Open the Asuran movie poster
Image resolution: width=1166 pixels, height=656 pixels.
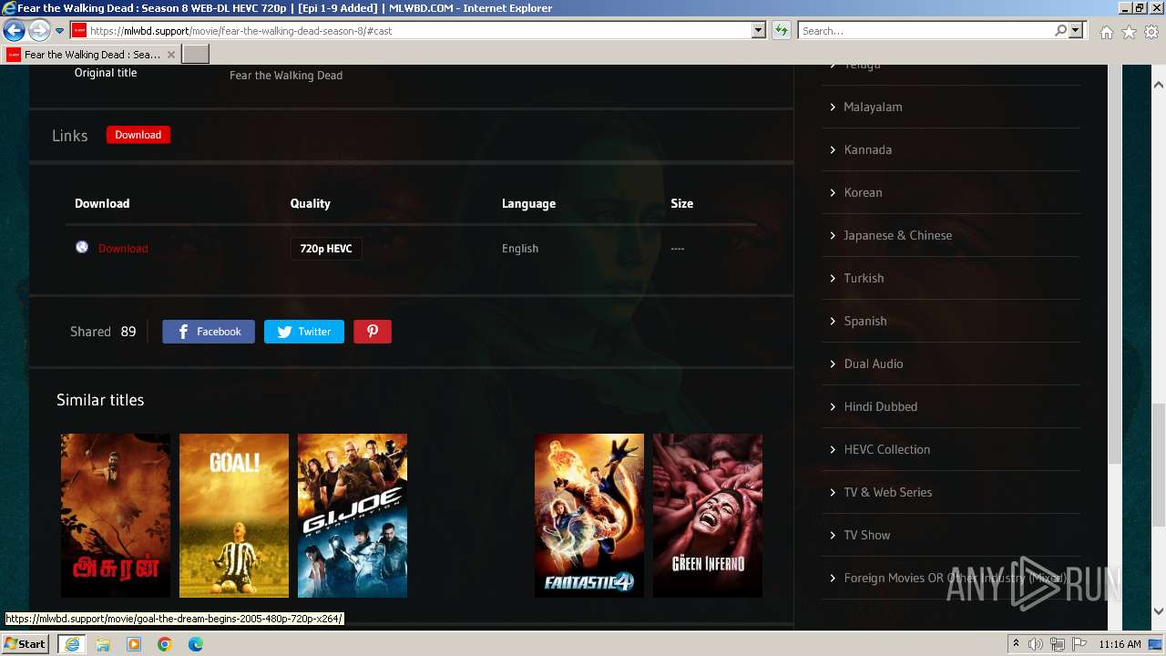pos(116,516)
